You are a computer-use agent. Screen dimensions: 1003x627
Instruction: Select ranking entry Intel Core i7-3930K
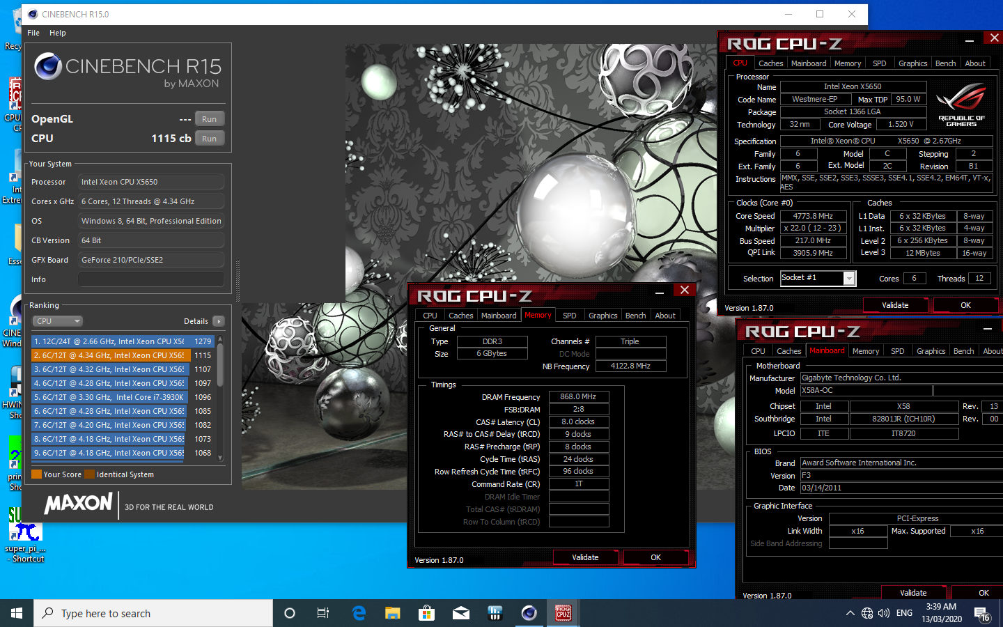point(123,397)
